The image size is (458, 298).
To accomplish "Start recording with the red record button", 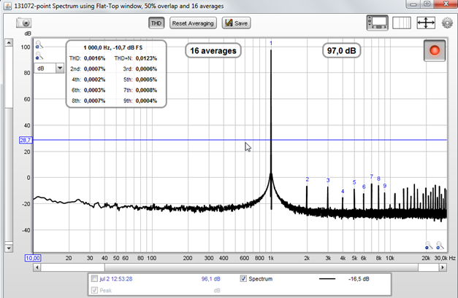I will point(435,51).
